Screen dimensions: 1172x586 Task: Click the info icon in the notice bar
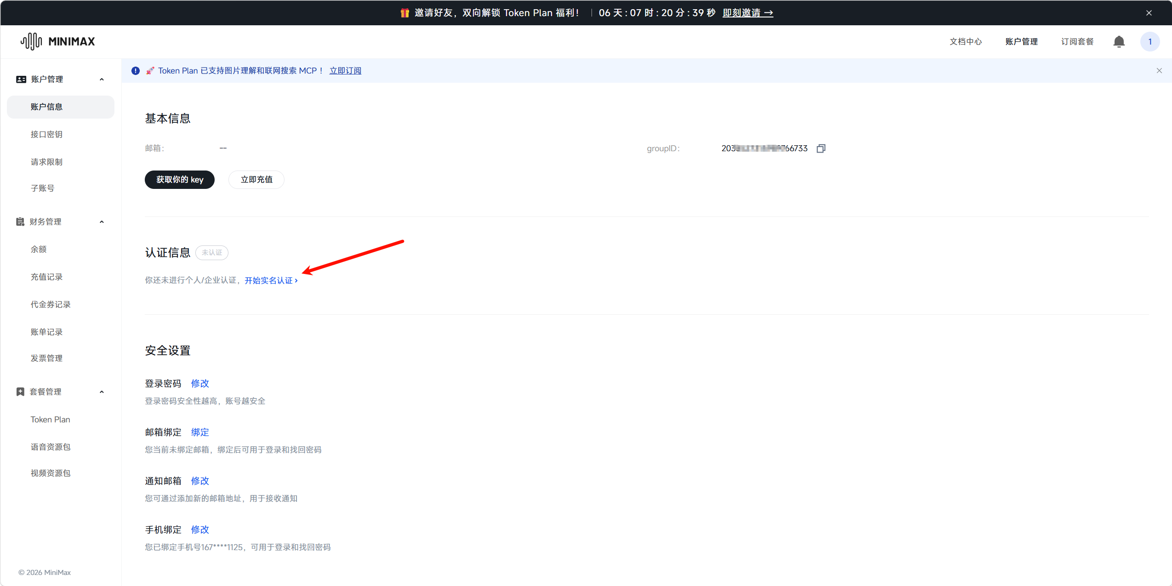click(136, 71)
